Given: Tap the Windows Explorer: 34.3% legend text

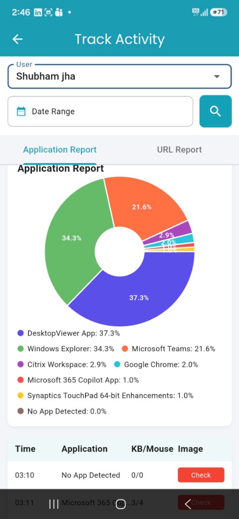Looking at the screenshot, I should click(x=71, y=349).
